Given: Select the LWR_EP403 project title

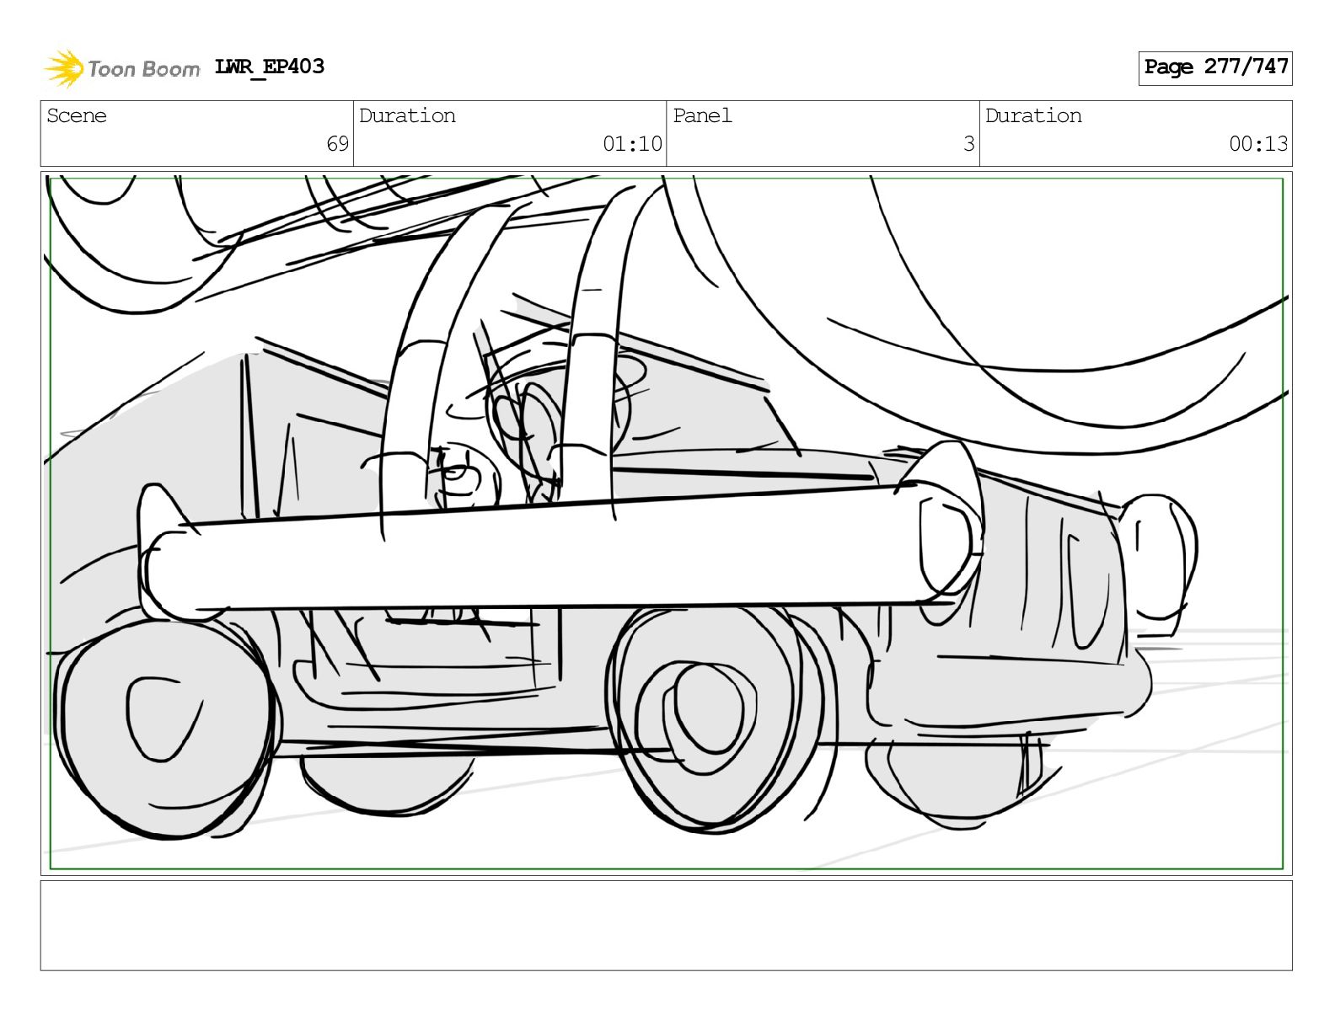Looking at the screenshot, I should click(270, 67).
